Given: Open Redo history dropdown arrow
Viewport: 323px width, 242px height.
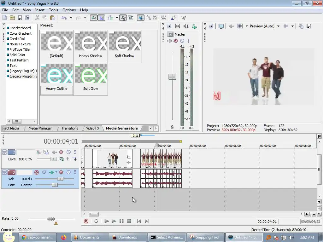Looking at the screenshot, I should [x=85, y=18].
